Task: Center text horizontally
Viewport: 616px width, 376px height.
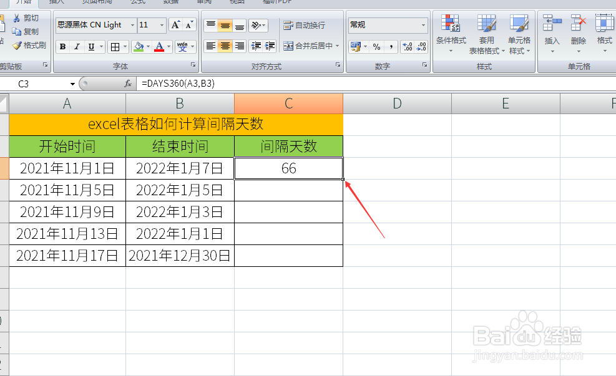Action: [225, 46]
